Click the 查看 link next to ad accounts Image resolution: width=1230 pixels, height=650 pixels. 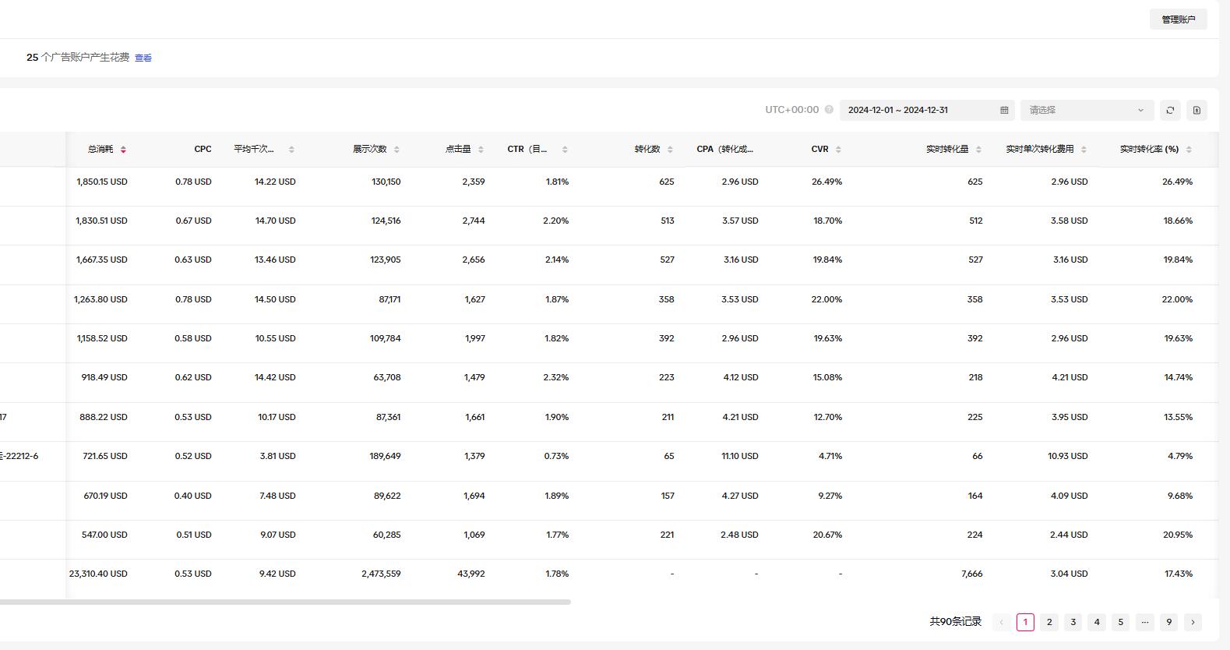coord(143,58)
